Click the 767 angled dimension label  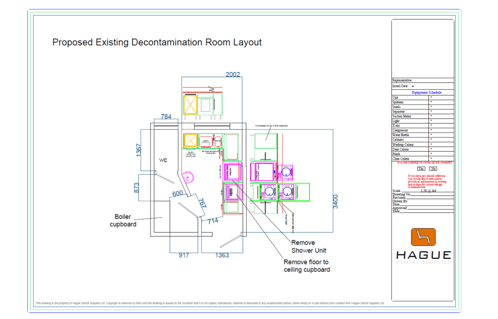[x=202, y=203]
